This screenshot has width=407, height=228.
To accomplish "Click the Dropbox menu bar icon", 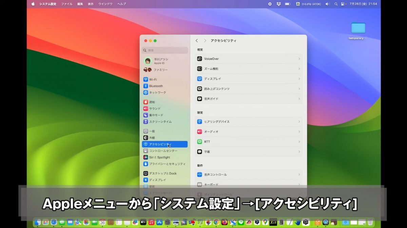I will click(x=279, y=4).
